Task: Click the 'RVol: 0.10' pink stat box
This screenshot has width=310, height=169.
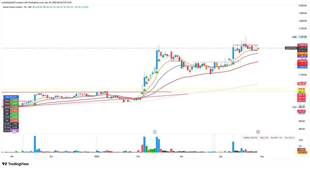Action: [x=264, y=138]
